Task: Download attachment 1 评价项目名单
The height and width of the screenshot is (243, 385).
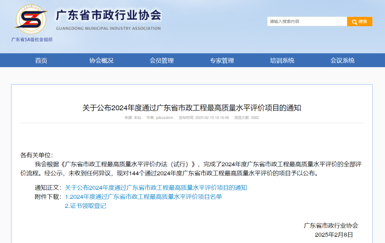Action: click(x=143, y=197)
